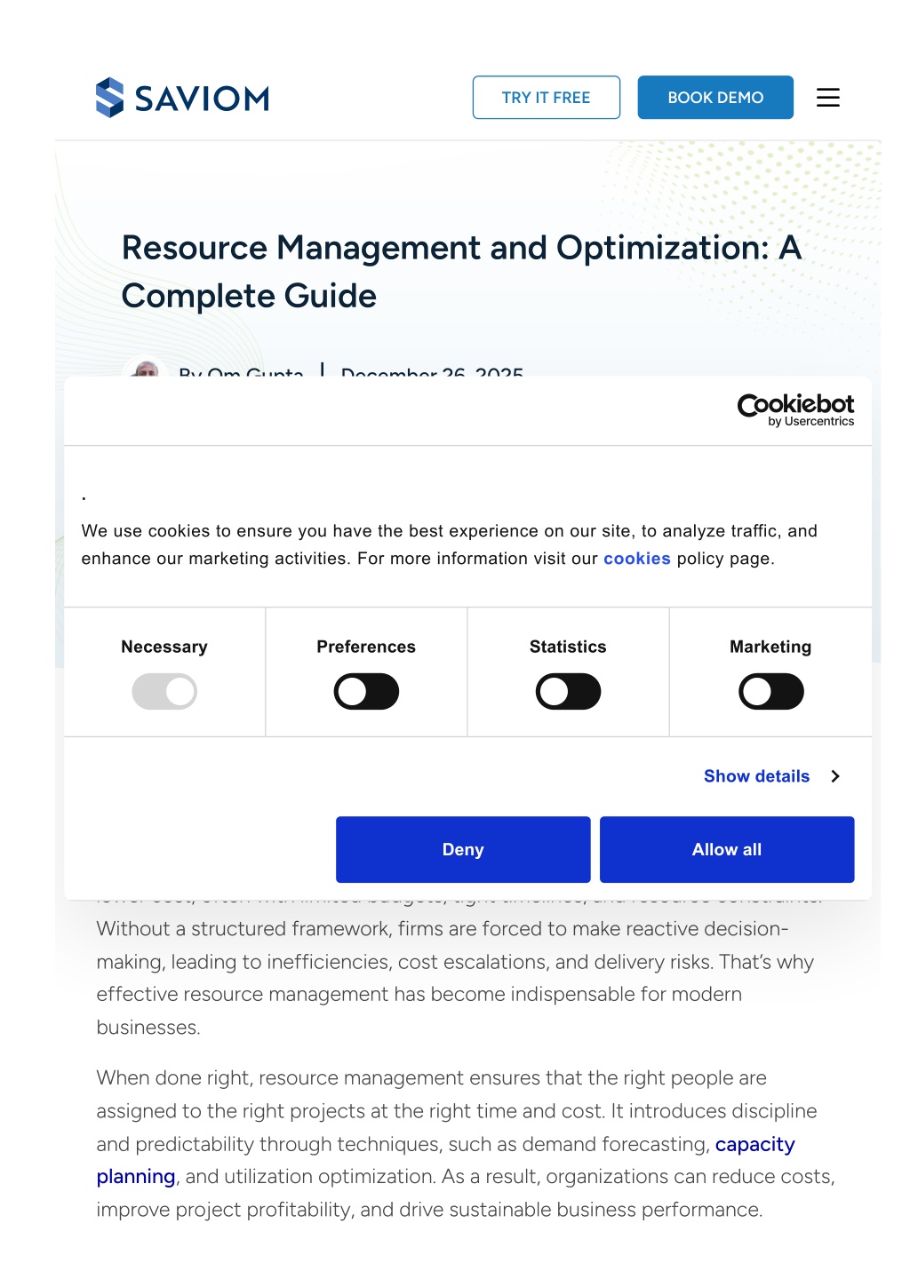Click the arrow beside Show details
The image size is (910, 1287).
835,776
